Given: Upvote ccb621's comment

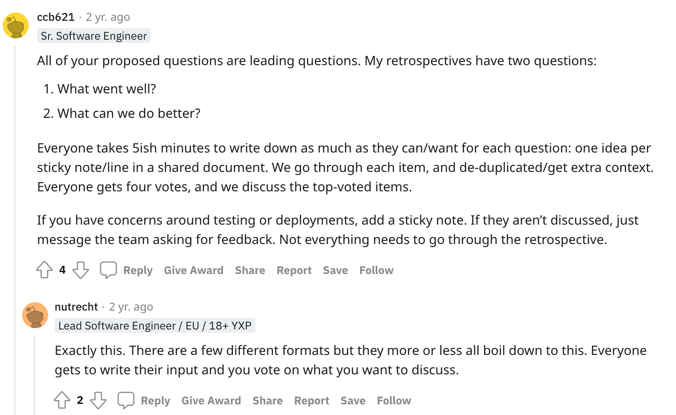Looking at the screenshot, I should tap(44, 270).
